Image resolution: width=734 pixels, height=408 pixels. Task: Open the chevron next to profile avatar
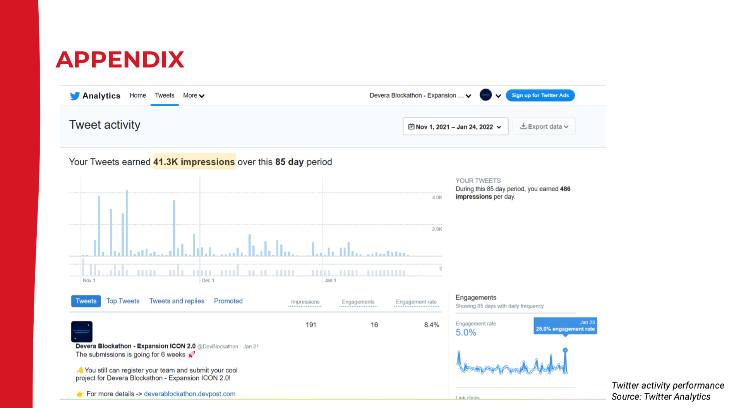click(498, 96)
